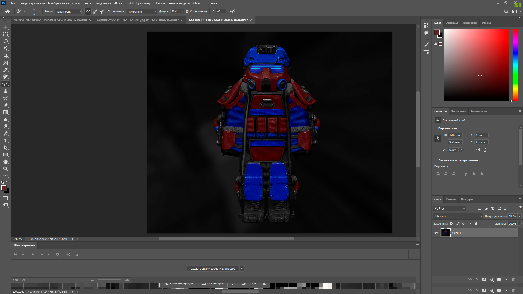
Task: Select the Zoom tool
Action: coord(5,169)
